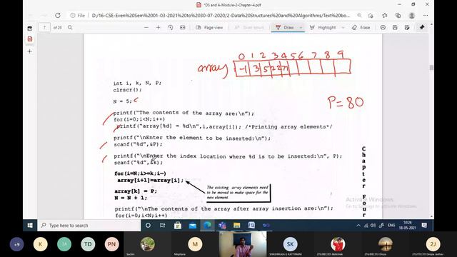
Task: Open Task View on the taskbar
Action: 163,226
